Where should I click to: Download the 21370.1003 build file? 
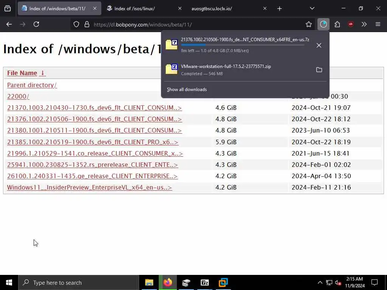[x=94, y=108]
